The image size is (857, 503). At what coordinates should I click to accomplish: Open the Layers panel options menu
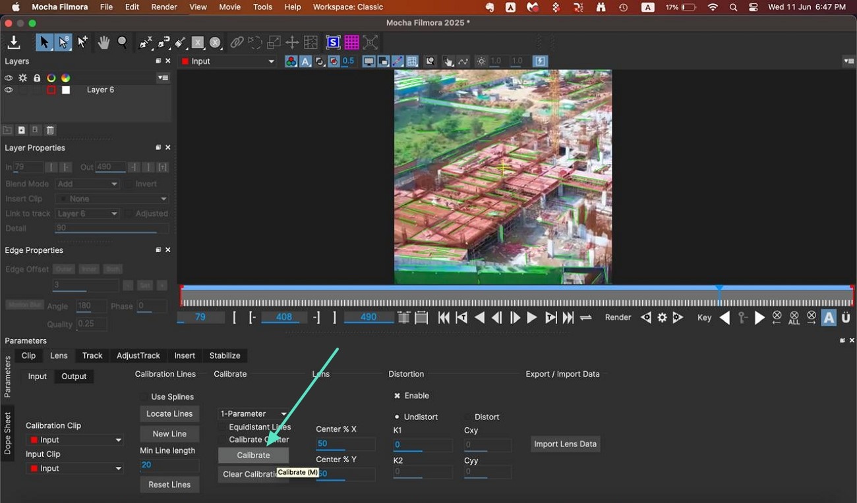[163, 78]
